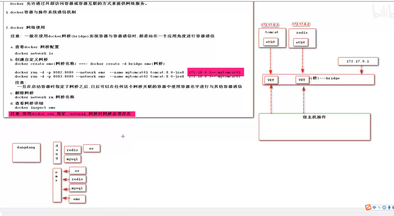The height and width of the screenshot is (216, 394).
Task: Click the note '一般在使用docker网桥(bridge)实现容器'
Action: (x=112, y=36)
